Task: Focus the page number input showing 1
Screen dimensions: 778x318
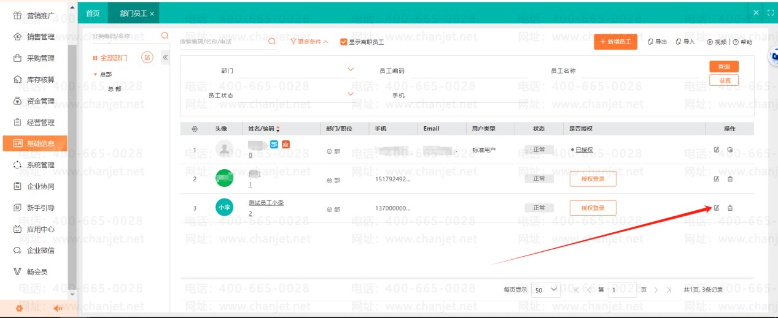Action: [x=622, y=289]
